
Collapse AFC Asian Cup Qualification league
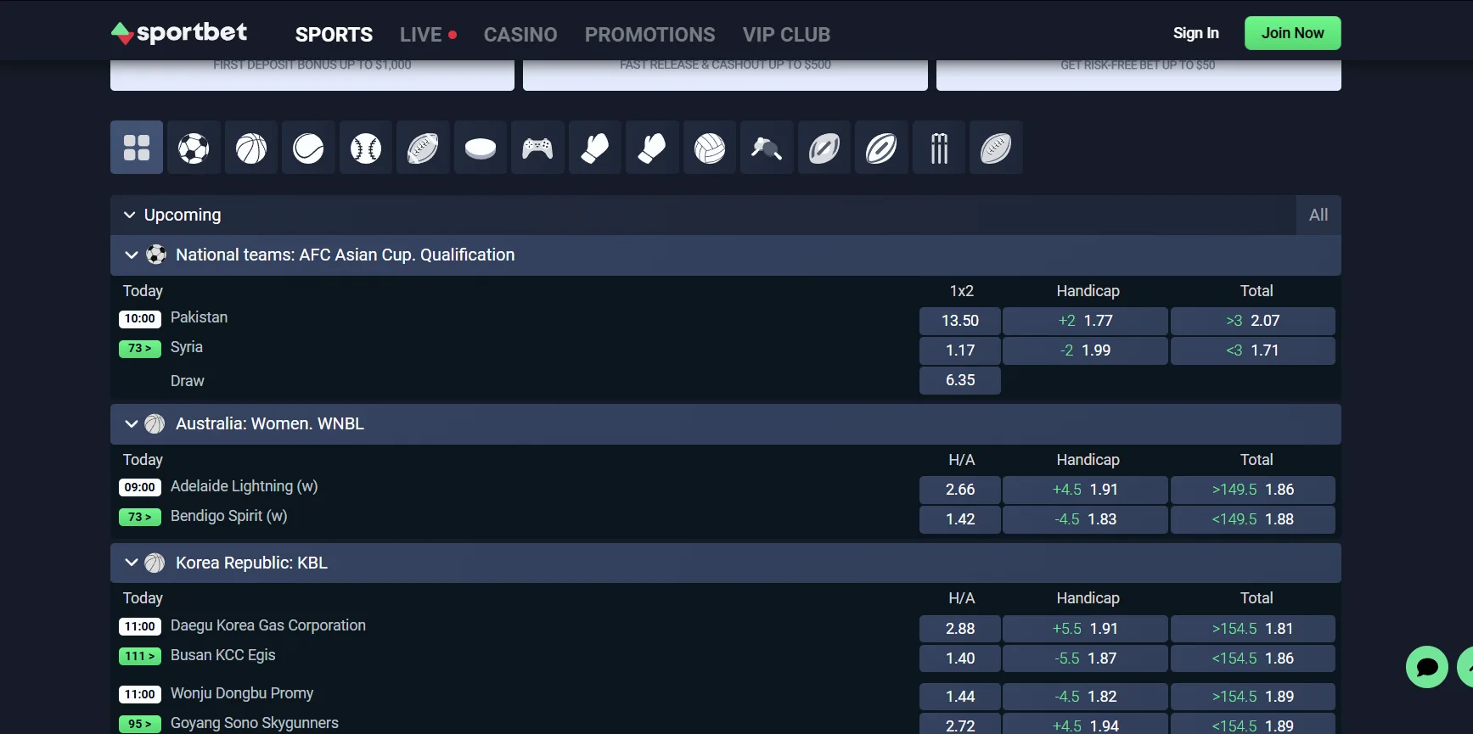[132, 255]
